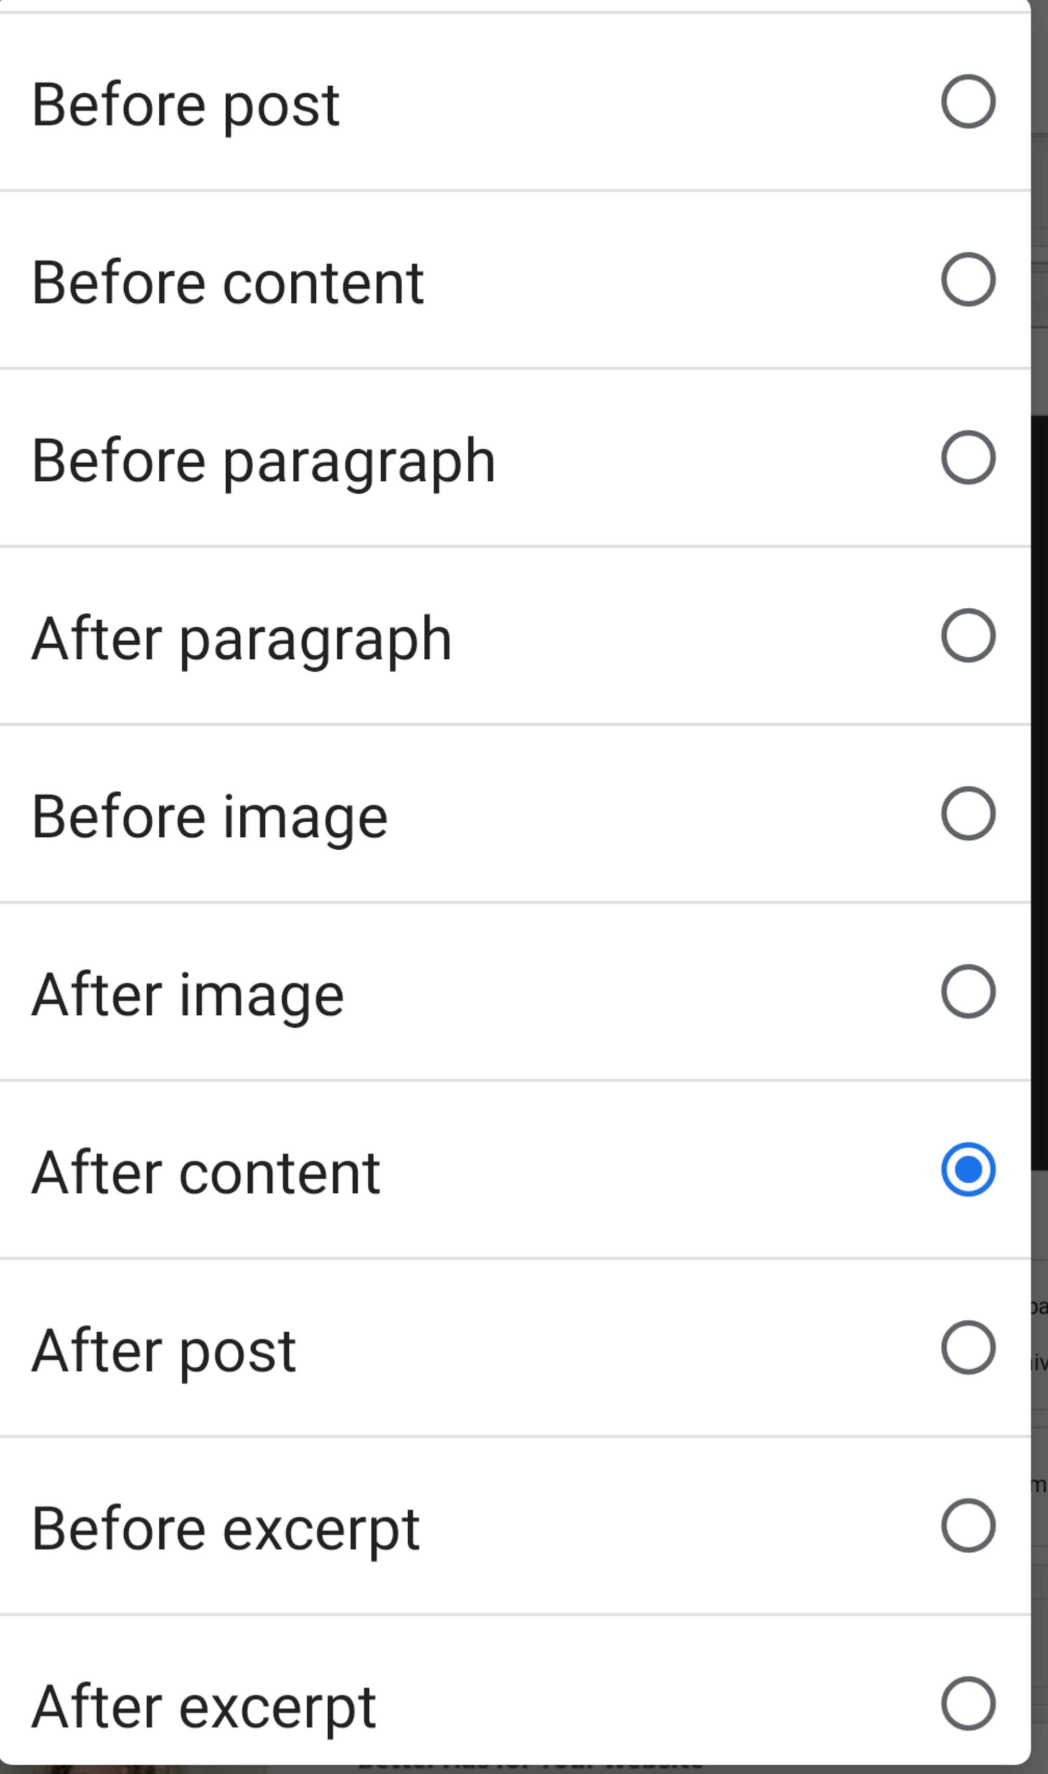Image resolution: width=1048 pixels, height=1774 pixels.
Task: Tap the After post option text
Action: click(164, 1352)
